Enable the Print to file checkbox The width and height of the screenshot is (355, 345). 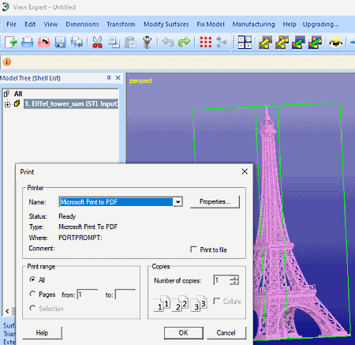(193, 249)
